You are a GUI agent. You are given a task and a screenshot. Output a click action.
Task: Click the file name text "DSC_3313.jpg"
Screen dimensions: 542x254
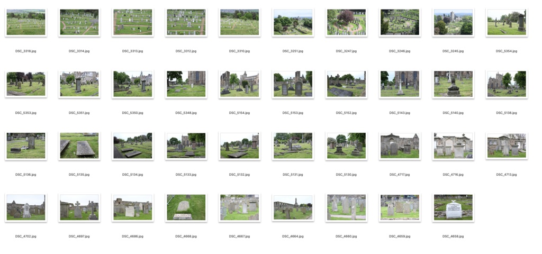(x=132, y=51)
